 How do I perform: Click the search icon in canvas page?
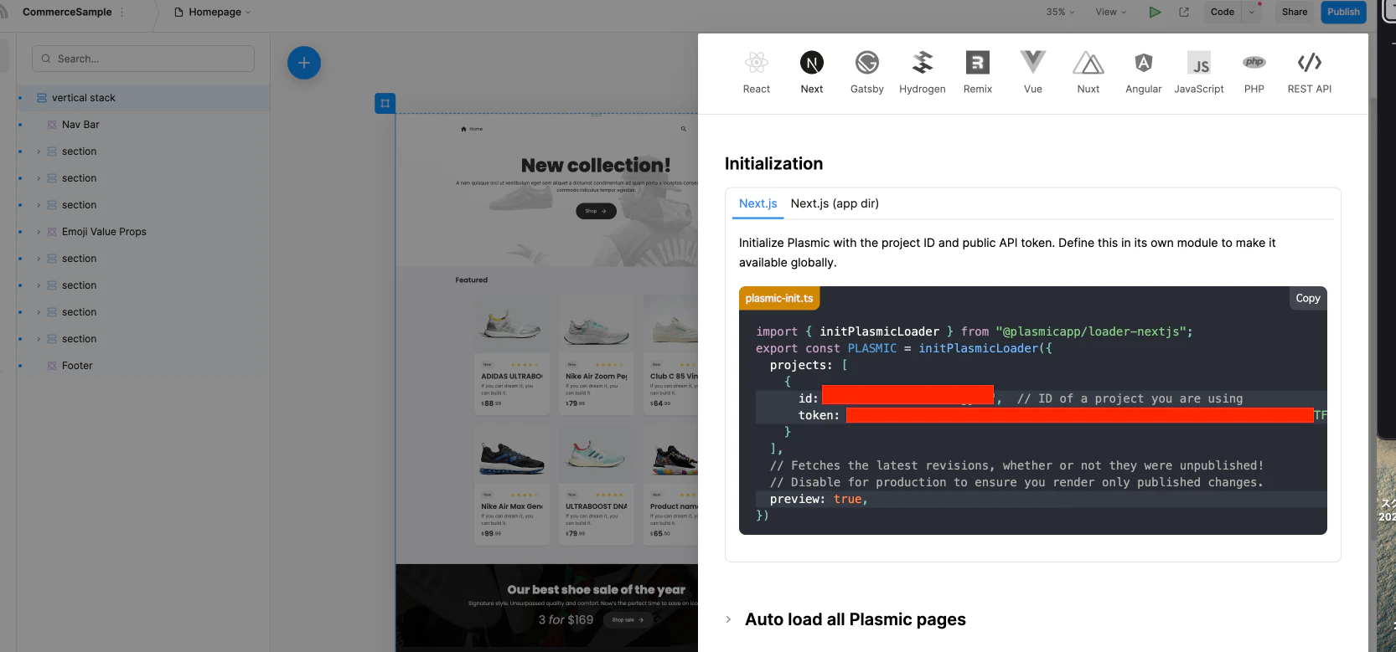pyautogui.click(x=684, y=129)
